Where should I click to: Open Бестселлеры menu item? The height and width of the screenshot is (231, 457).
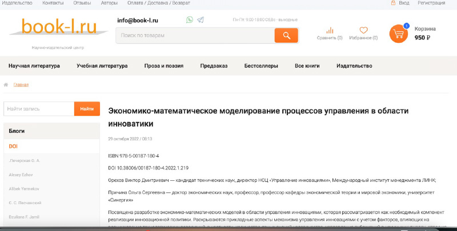pos(261,66)
